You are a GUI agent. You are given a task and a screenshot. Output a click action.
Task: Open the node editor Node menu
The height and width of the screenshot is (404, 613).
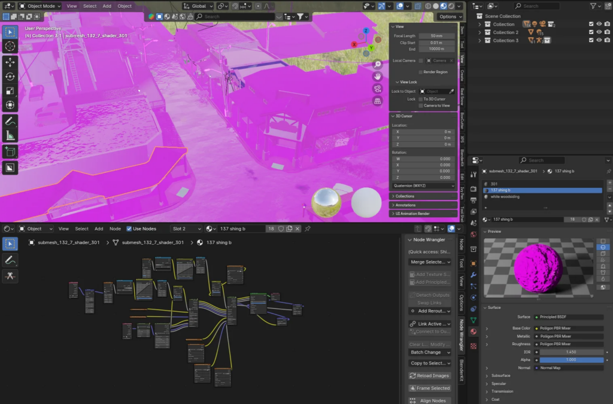(x=115, y=229)
